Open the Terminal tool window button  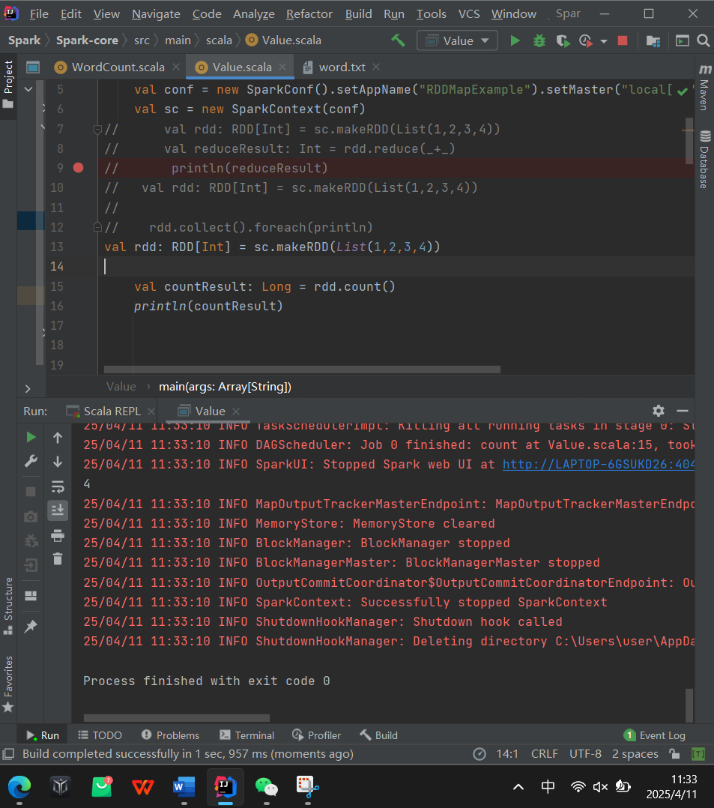click(x=246, y=735)
